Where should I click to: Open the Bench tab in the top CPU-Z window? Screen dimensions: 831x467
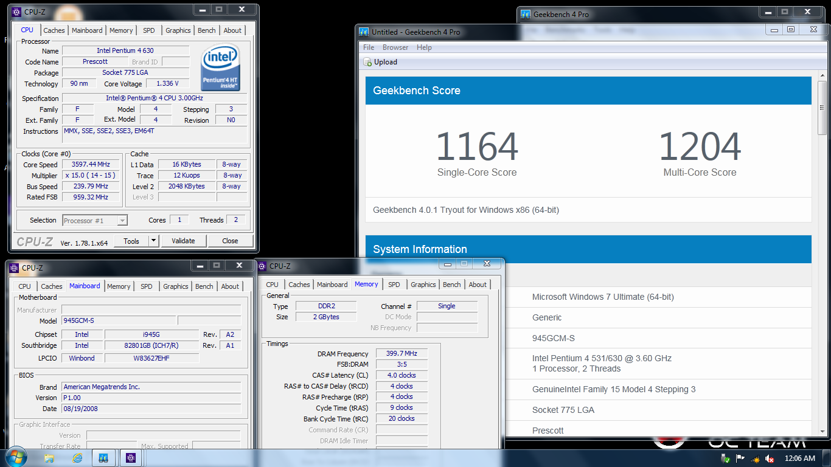(207, 30)
